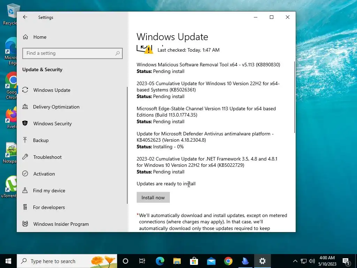Viewport: 357px width, 268px height.
Task: Select the Google Chrome desktop shortcut
Action: click(x=10, y=86)
